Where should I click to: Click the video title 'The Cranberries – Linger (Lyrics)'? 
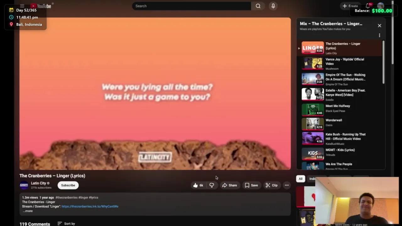(x=52, y=176)
